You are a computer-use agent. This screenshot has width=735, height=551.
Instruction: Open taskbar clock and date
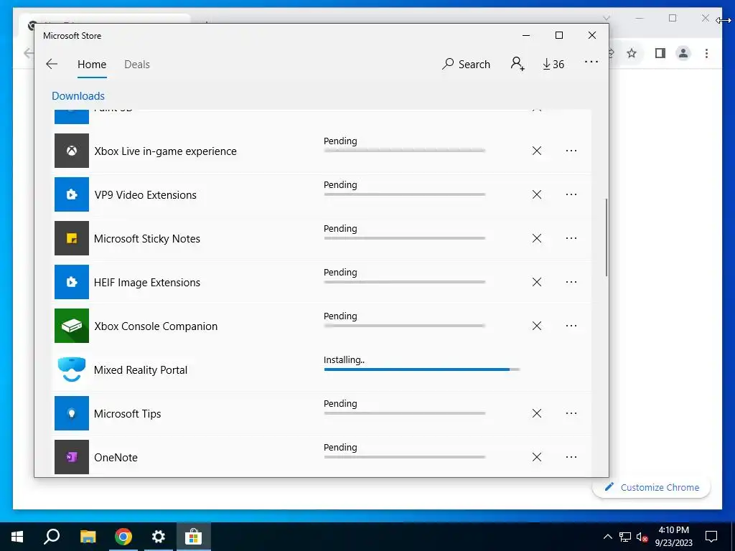(673, 537)
